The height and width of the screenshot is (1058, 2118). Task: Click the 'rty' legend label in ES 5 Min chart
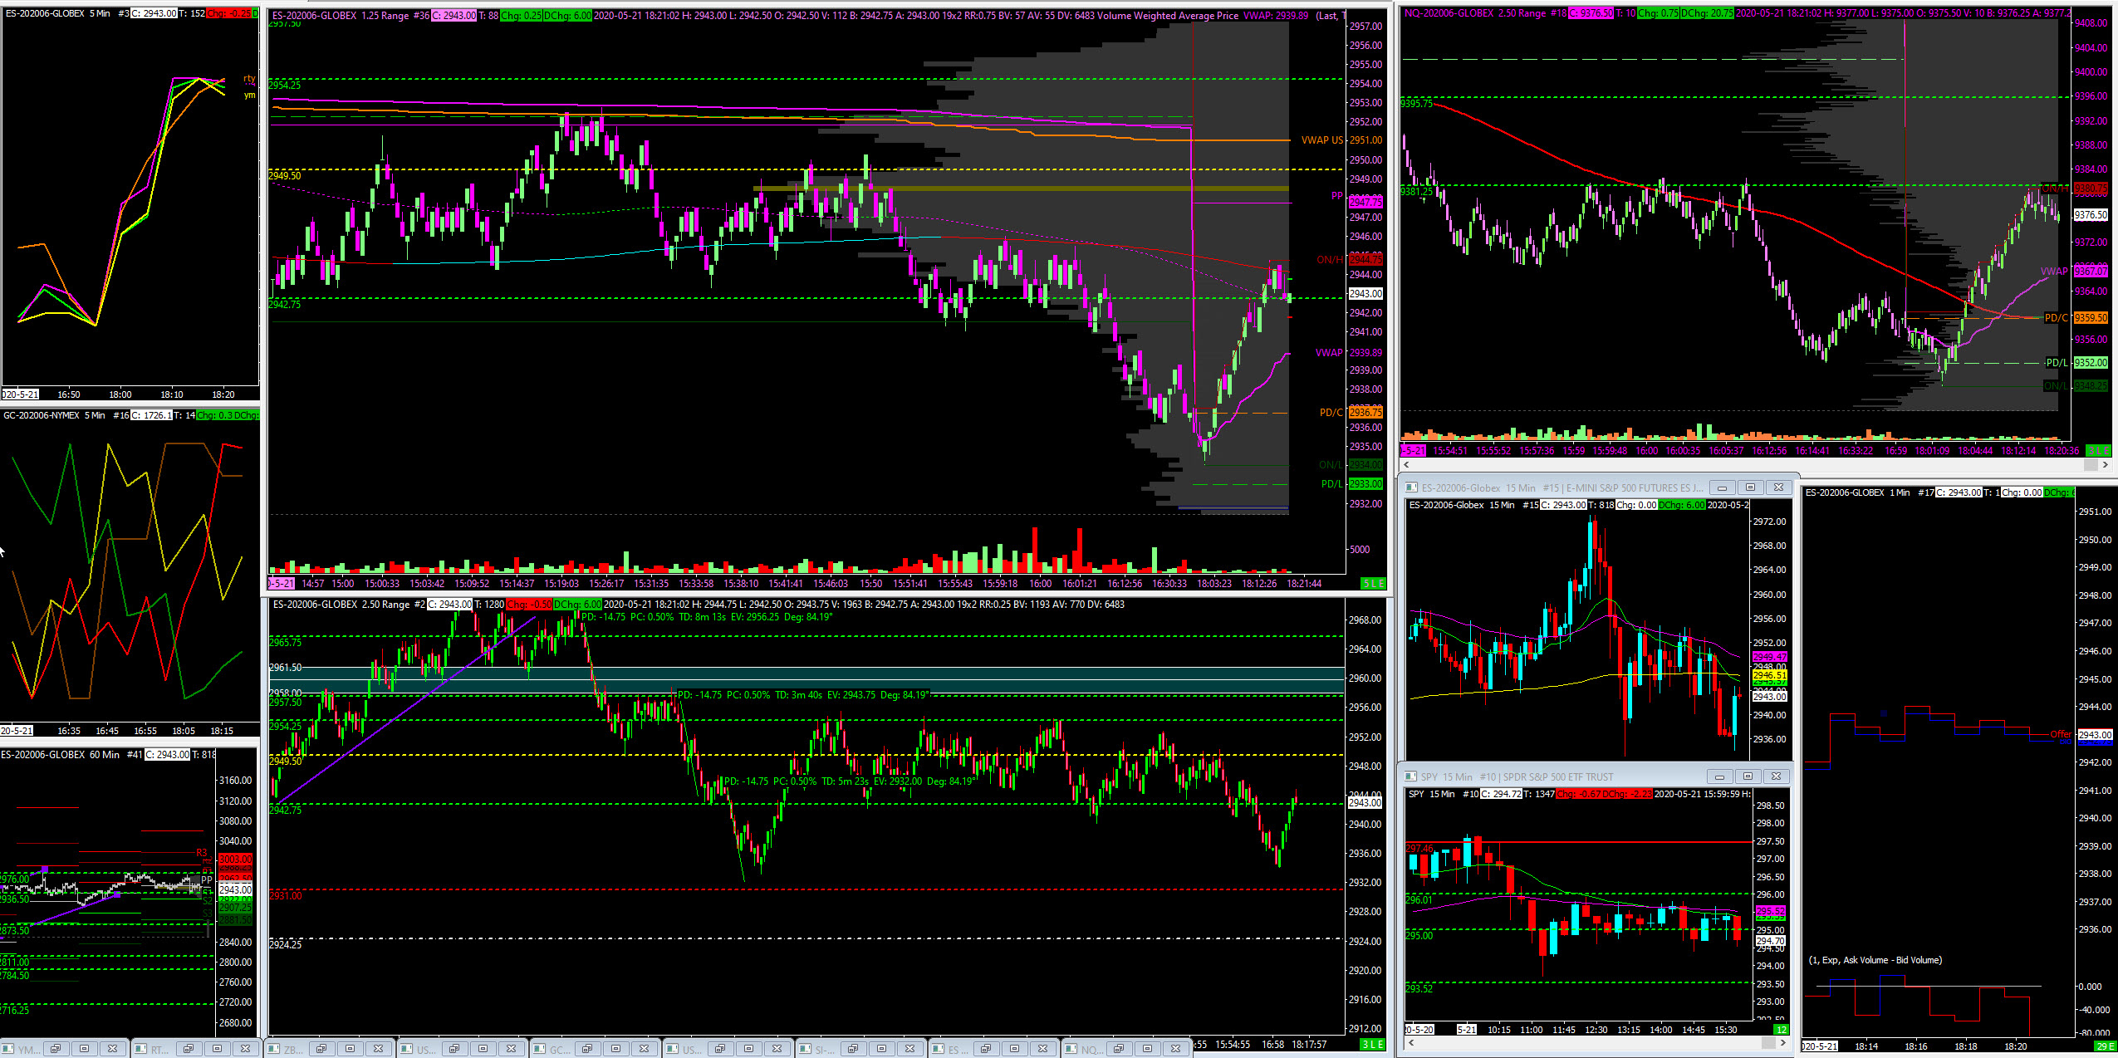(x=249, y=79)
